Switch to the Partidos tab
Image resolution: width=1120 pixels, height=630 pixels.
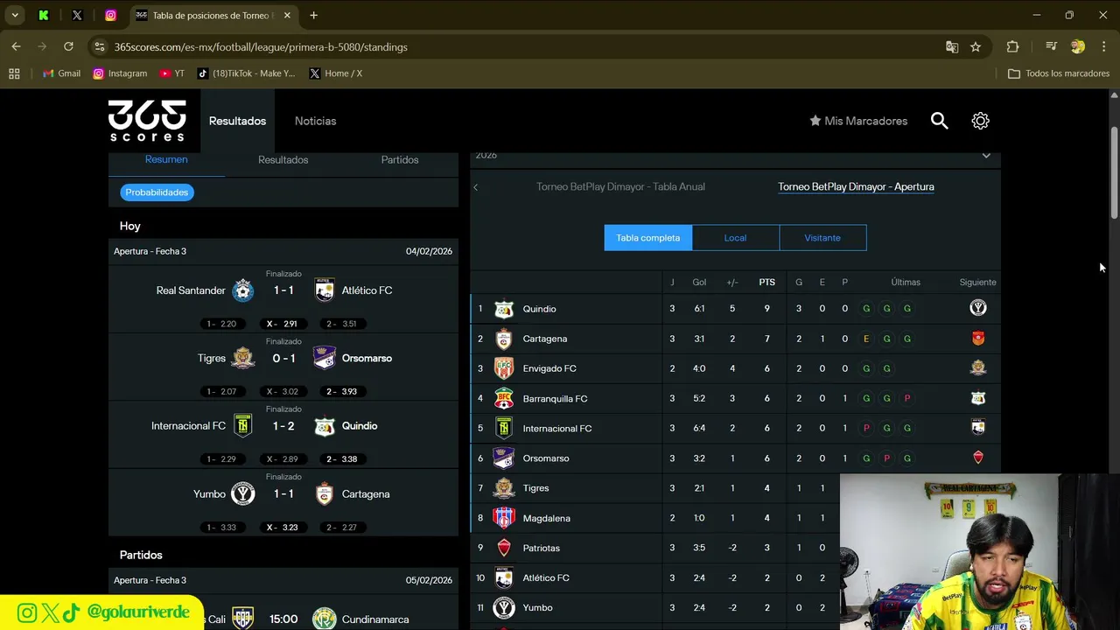pyautogui.click(x=400, y=159)
